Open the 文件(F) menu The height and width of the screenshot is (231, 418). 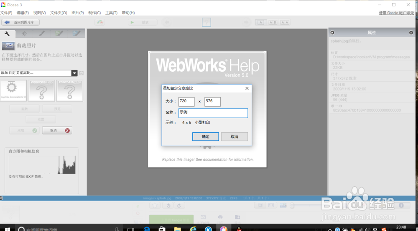[6, 13]
